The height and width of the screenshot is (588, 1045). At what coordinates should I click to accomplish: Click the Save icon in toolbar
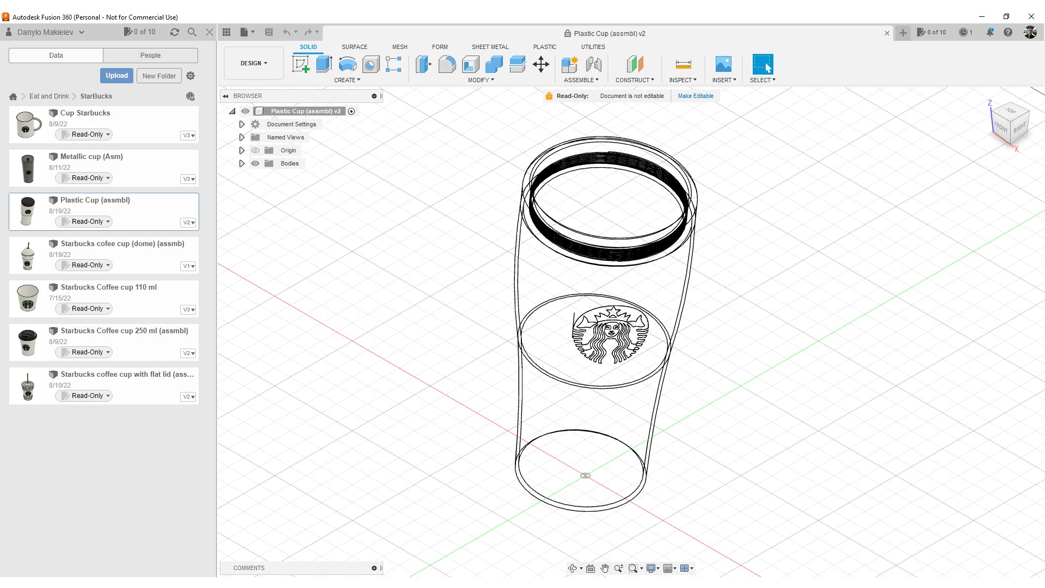(269, 32)
